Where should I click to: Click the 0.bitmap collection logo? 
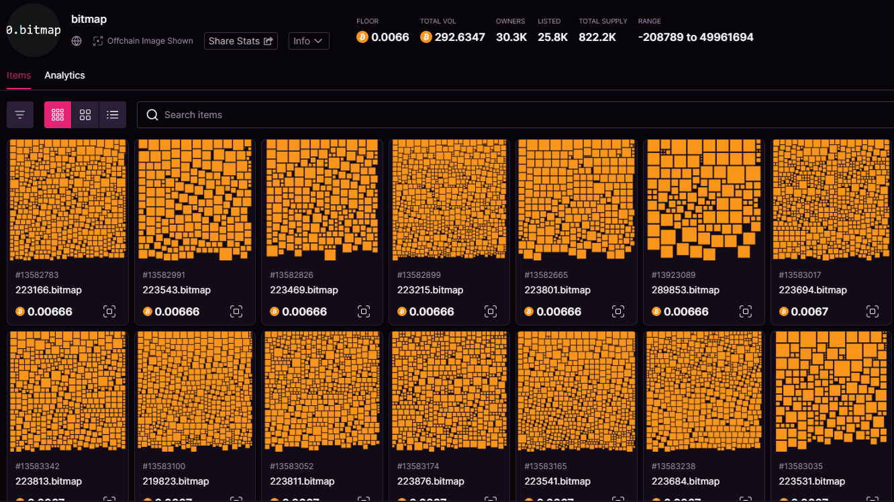pos(33,30)
